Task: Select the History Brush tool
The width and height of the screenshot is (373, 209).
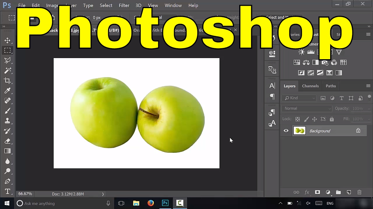Action: coord(8,131)
